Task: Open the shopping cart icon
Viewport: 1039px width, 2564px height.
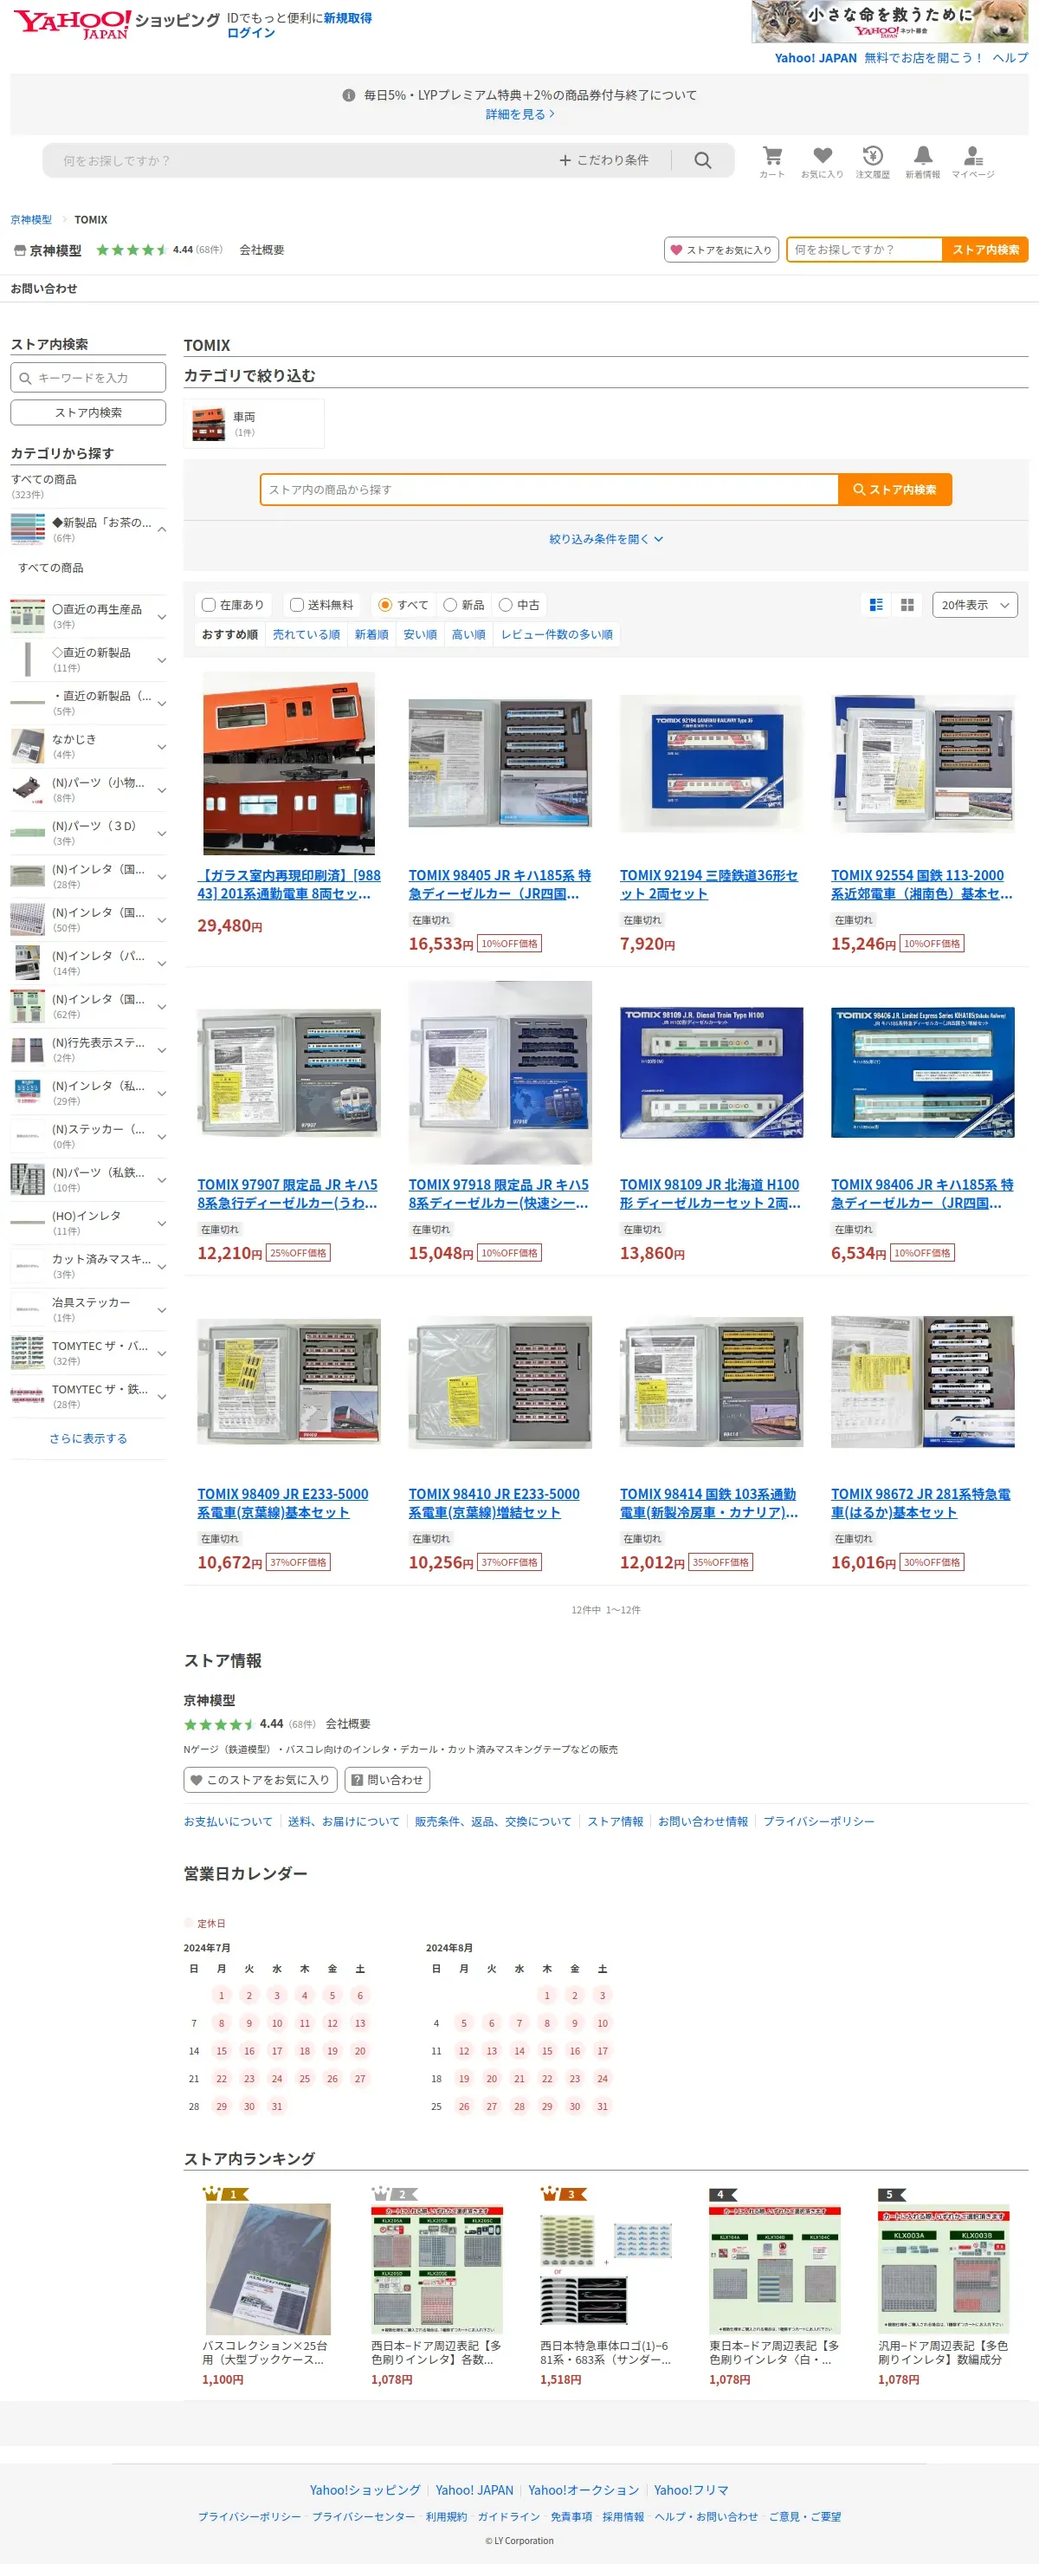Action: [x=771, y=161]
